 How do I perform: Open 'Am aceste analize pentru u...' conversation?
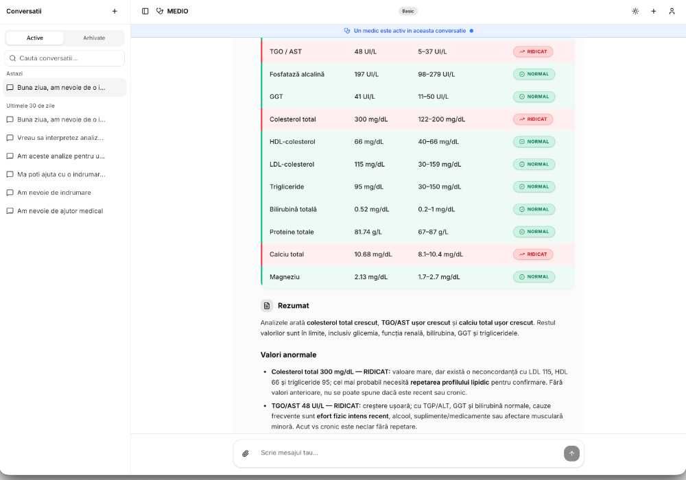(64, 156)
